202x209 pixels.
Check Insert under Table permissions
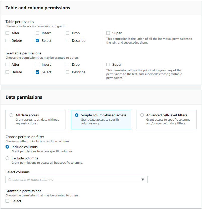(x=37, y=33)
